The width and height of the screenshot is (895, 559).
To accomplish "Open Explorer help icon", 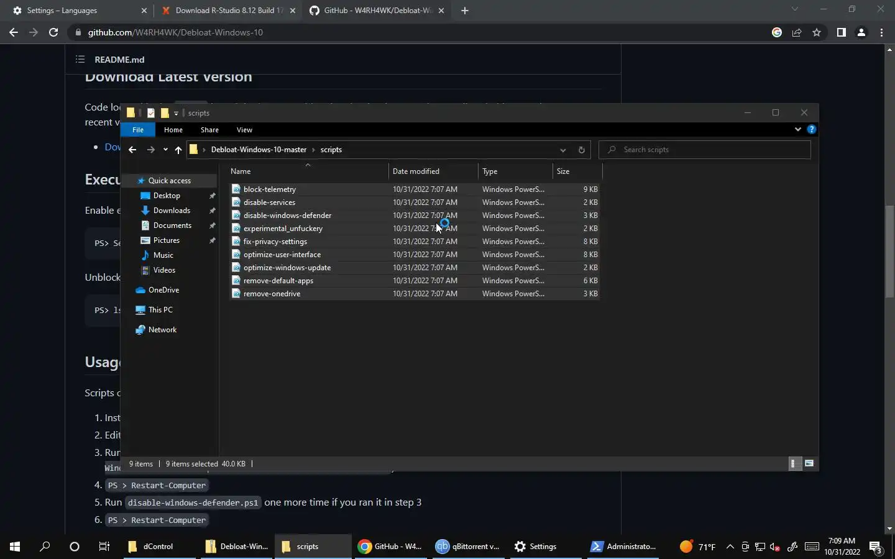I will tap(811, 129).
